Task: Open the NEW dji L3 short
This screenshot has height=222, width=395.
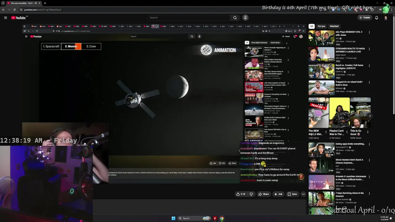Action: click(x=318, y=113)
